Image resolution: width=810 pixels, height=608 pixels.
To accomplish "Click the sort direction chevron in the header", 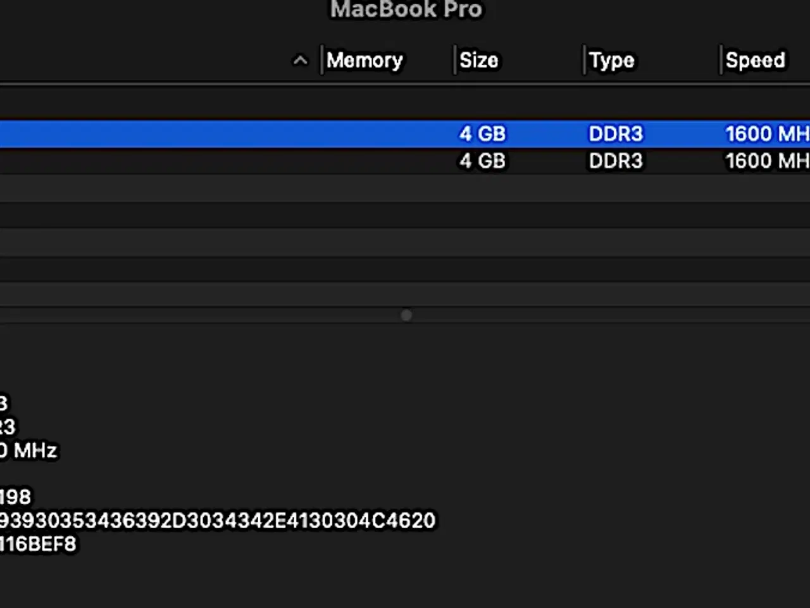I will (300, 61).
